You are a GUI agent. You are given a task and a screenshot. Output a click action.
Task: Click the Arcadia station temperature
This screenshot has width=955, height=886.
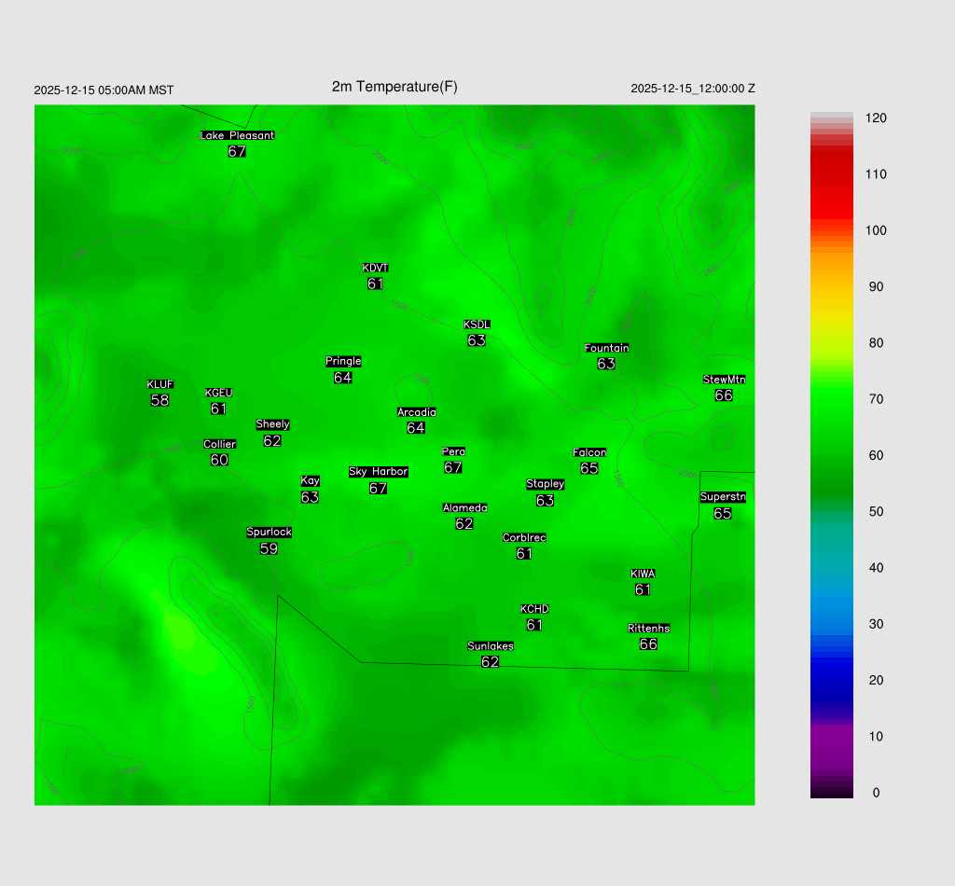pos(416,428)
